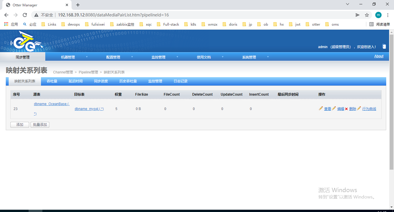The height and width of the screenshot is (212, 394).
Task: Expand the 系统管理 dropdown arrow
Action: pyautogui.click(x=268, y=57)
